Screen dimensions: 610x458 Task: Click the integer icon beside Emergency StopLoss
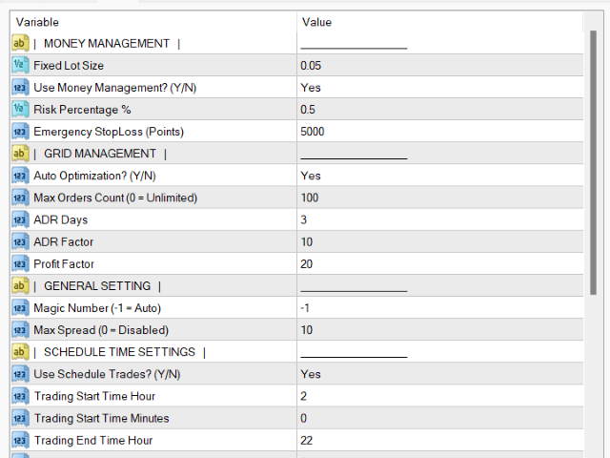[x=20, y=132]
